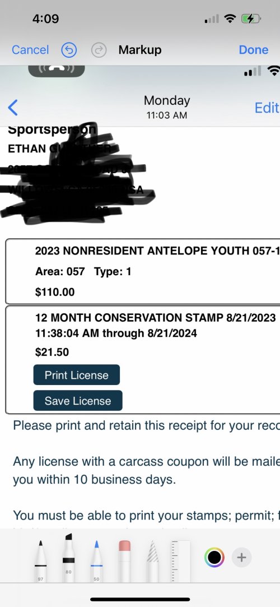Open the color picker circle

214,558
